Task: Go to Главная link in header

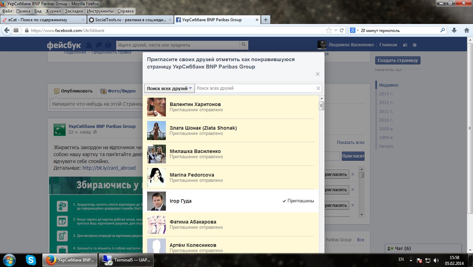Action: [x=388, y=45]
